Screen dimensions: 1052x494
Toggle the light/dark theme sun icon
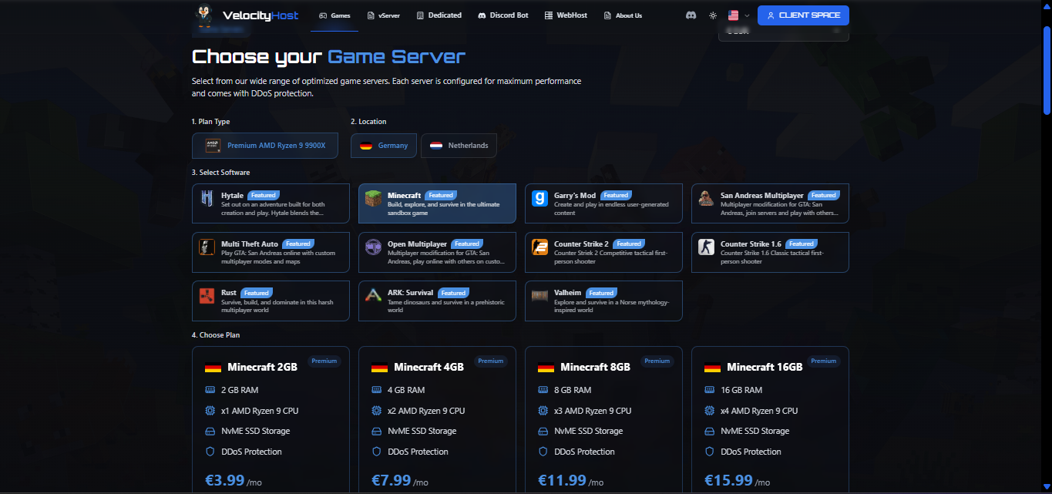pyautogui.click(x=713, y=15)
